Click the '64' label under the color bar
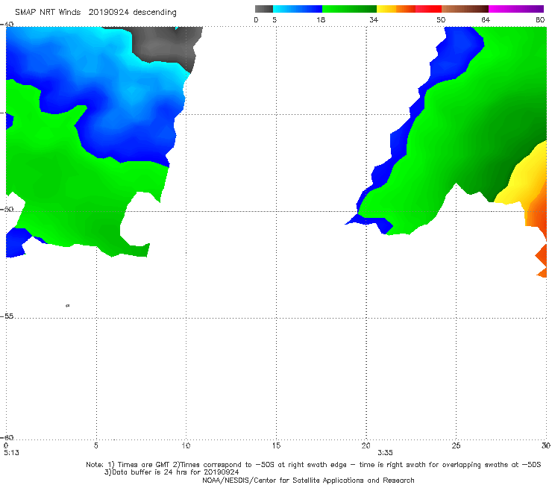The width and height of the screenshot is (552, 485). [486, 20]
